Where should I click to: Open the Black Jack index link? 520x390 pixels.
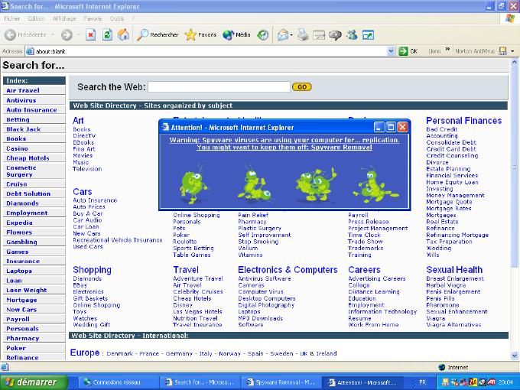[x=24, y=129]
